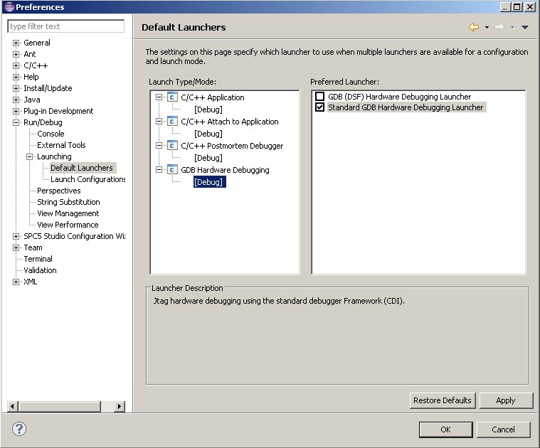Expand the XML preferences node
Screen dimensions: 540x448
tap(16, 282)
